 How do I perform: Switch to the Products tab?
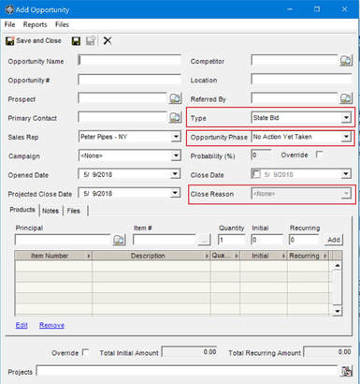pos(22,210)
